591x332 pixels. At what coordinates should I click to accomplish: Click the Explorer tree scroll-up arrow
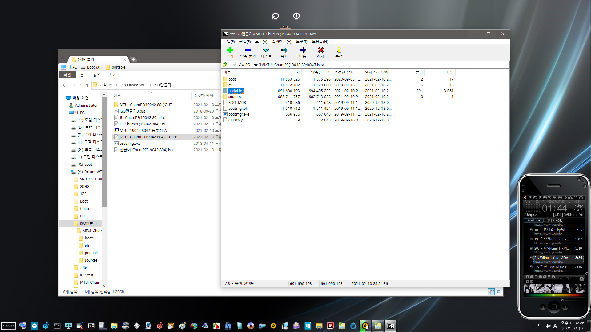tap(104, 95)
